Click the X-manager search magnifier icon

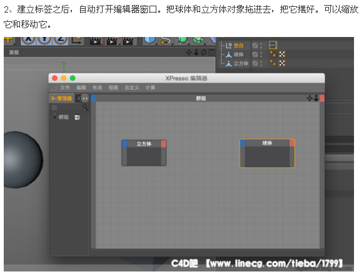85,107
